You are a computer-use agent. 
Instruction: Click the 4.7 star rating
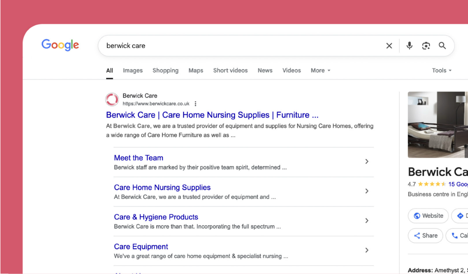[427, 184]
